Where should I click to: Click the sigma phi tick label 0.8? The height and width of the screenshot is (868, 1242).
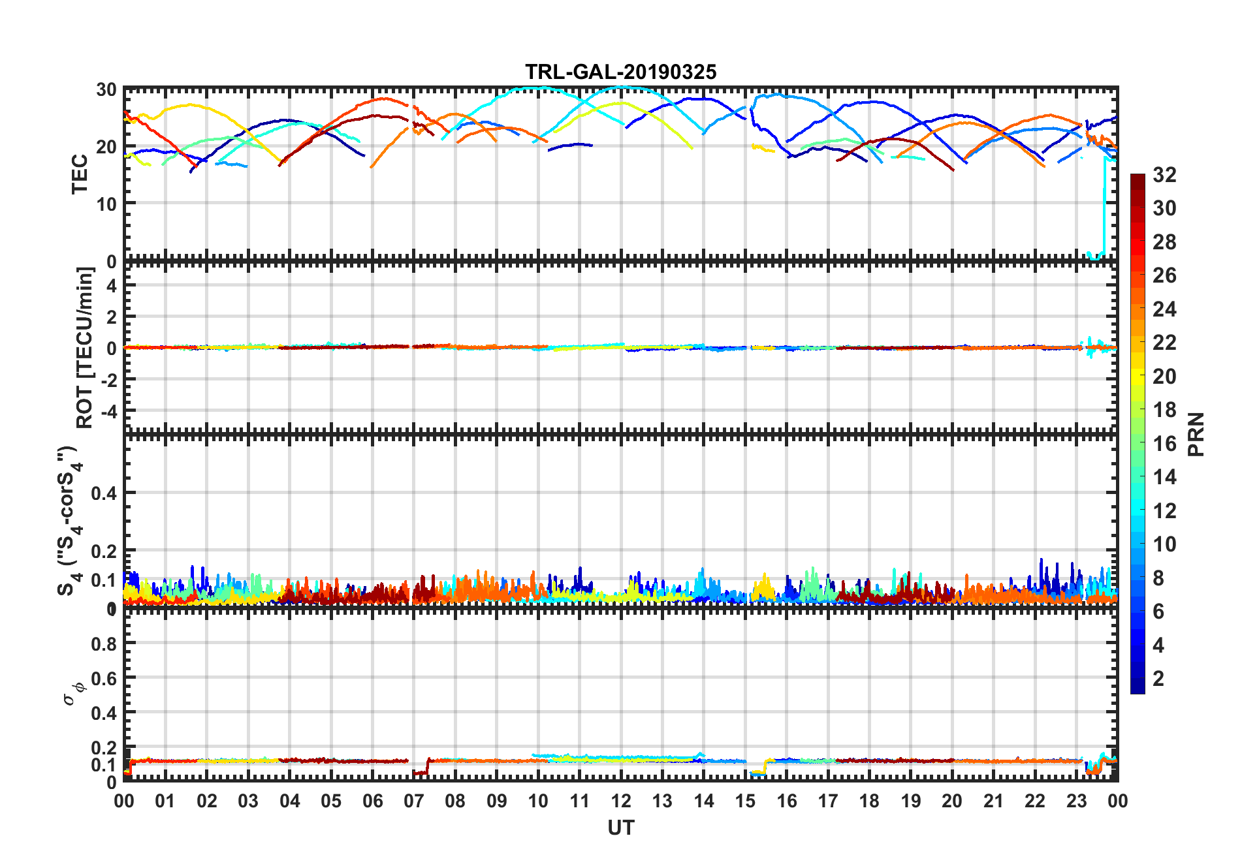point(104,644)
